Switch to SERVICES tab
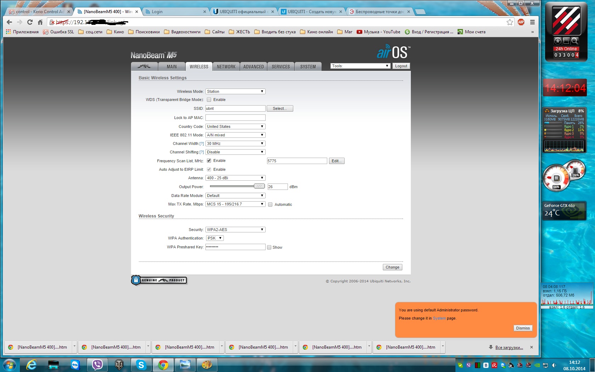The image size is (595, 372). tap(281, 66)
